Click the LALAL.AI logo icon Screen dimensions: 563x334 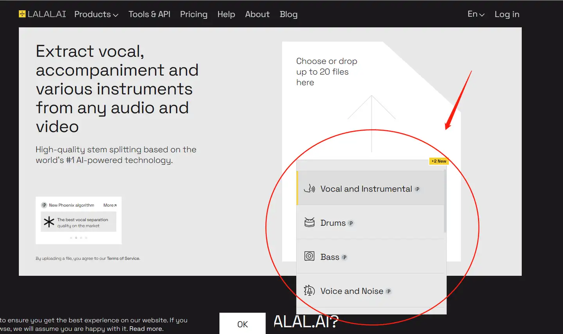(x=22, y=14)
